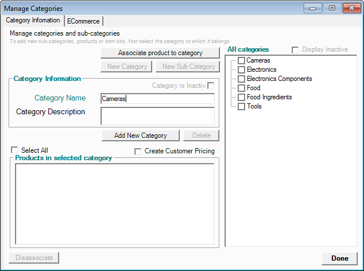The image size is (364, 271).
Task: Check the Tools category checkbox
Action: [241, 107]
